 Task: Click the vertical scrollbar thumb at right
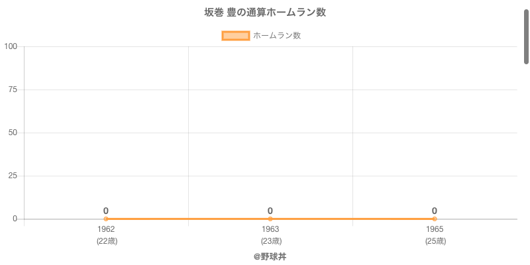coord(526,36)
